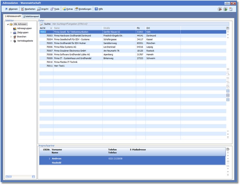Expand the Branchen tree node
This screenshot has width=240, height=185.
point(11,37)
